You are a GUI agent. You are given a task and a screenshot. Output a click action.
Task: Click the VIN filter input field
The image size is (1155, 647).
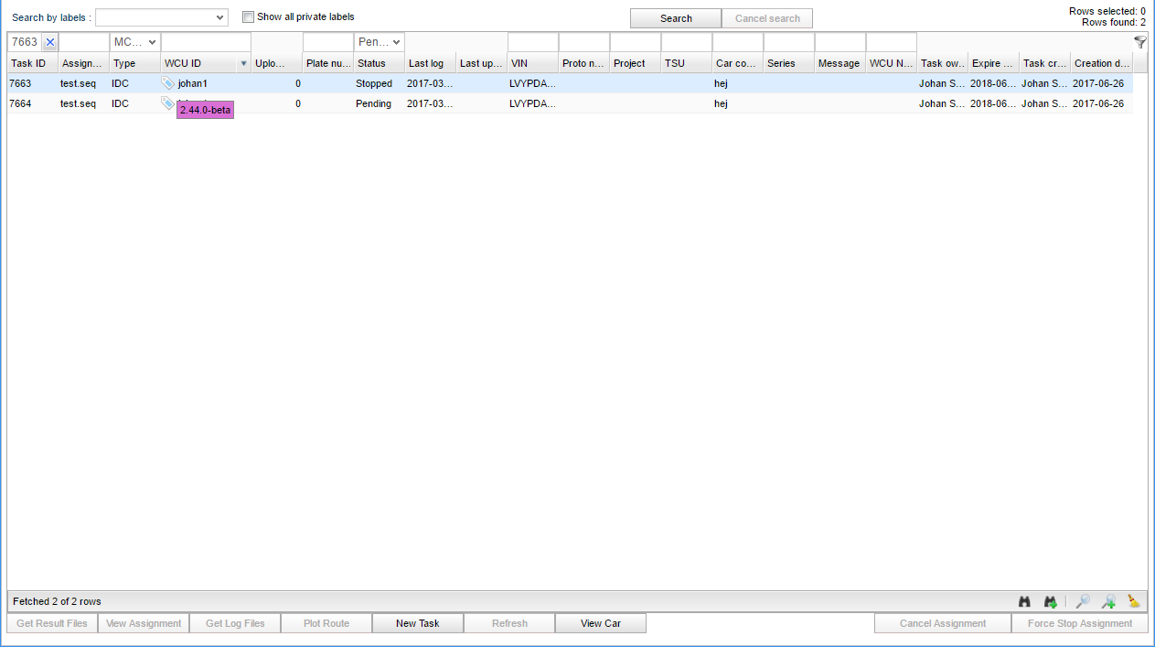pos(532,42)
